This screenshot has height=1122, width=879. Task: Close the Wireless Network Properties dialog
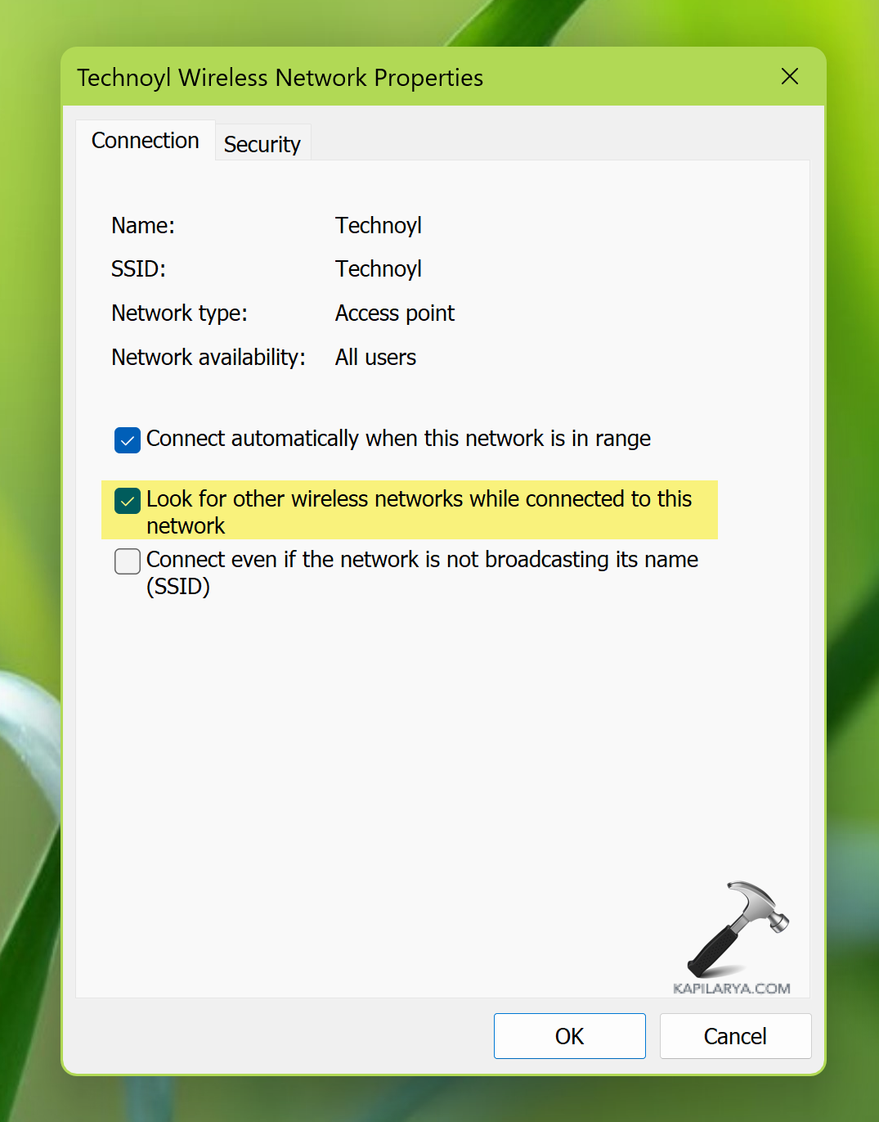(789, 77)
